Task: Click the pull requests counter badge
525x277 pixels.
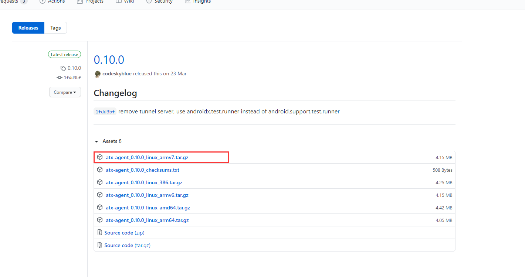Action: coord(23,2)
